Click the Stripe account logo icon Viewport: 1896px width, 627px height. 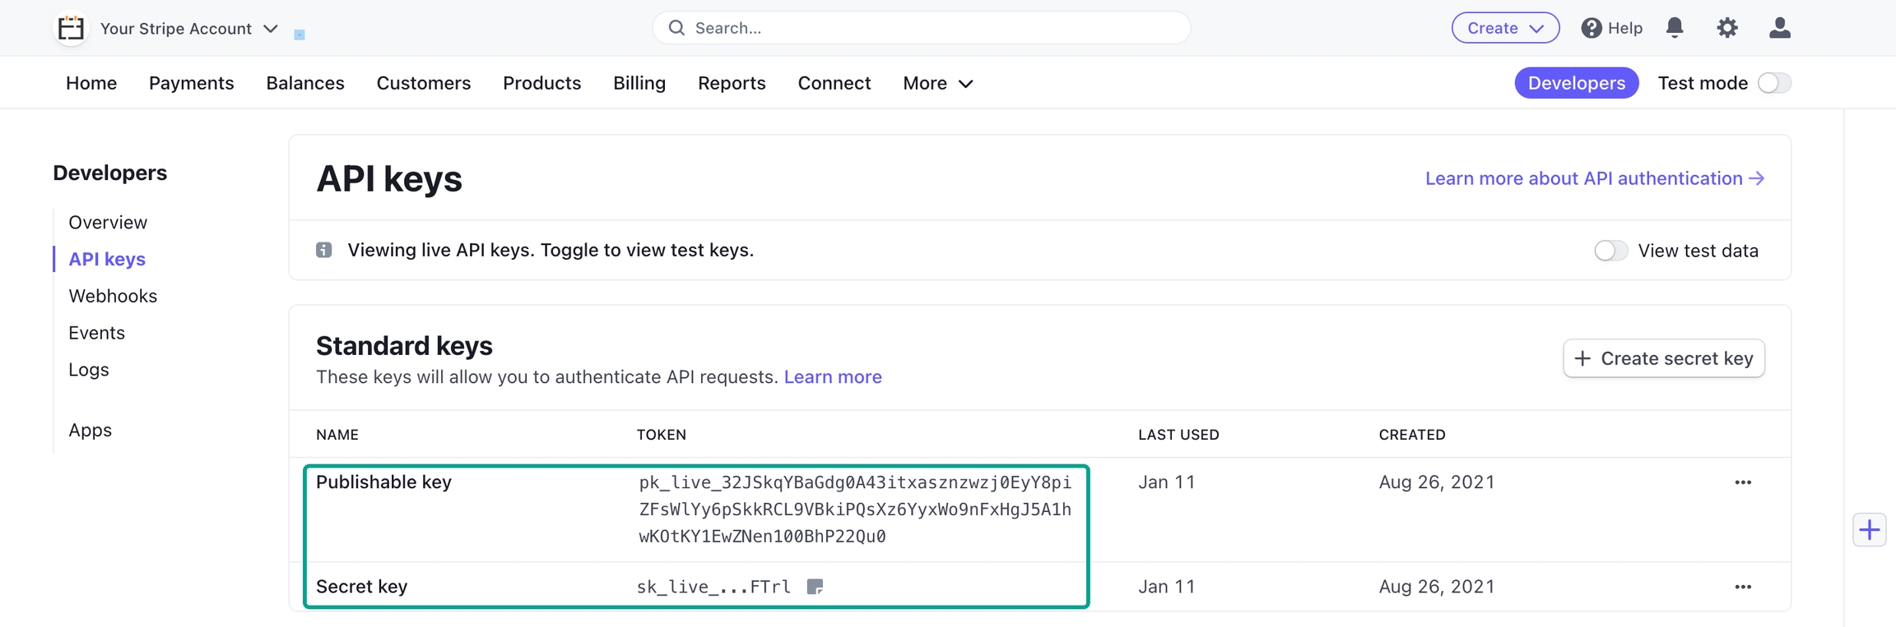point(71,28)
